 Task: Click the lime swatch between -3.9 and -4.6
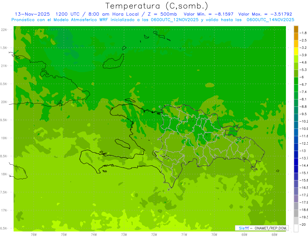click(296, 59)
